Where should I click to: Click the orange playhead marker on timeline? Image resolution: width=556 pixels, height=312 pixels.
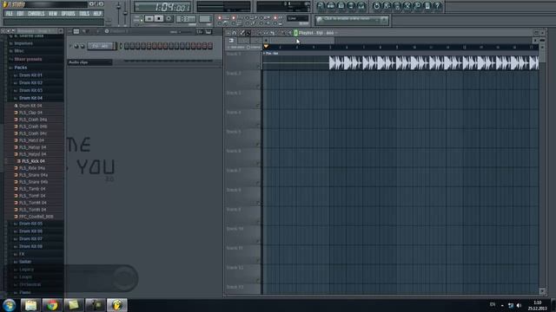266,47
